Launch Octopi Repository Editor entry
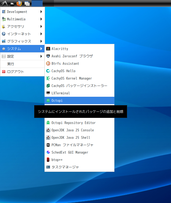The width and height of the screenshot is (171, 203). tap(79, 123)
